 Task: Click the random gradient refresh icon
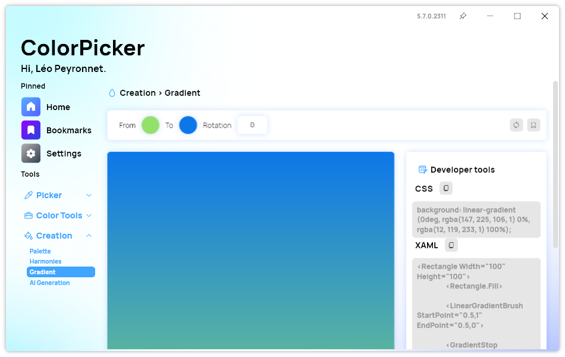tap(516, 125)
